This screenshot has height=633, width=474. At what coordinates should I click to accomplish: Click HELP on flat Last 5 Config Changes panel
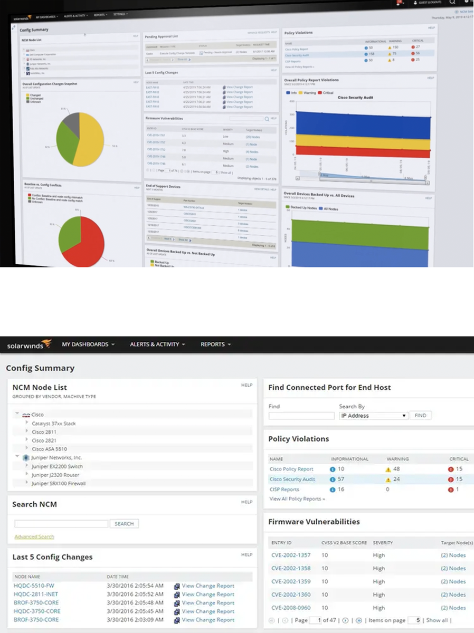tap(247, 555)
